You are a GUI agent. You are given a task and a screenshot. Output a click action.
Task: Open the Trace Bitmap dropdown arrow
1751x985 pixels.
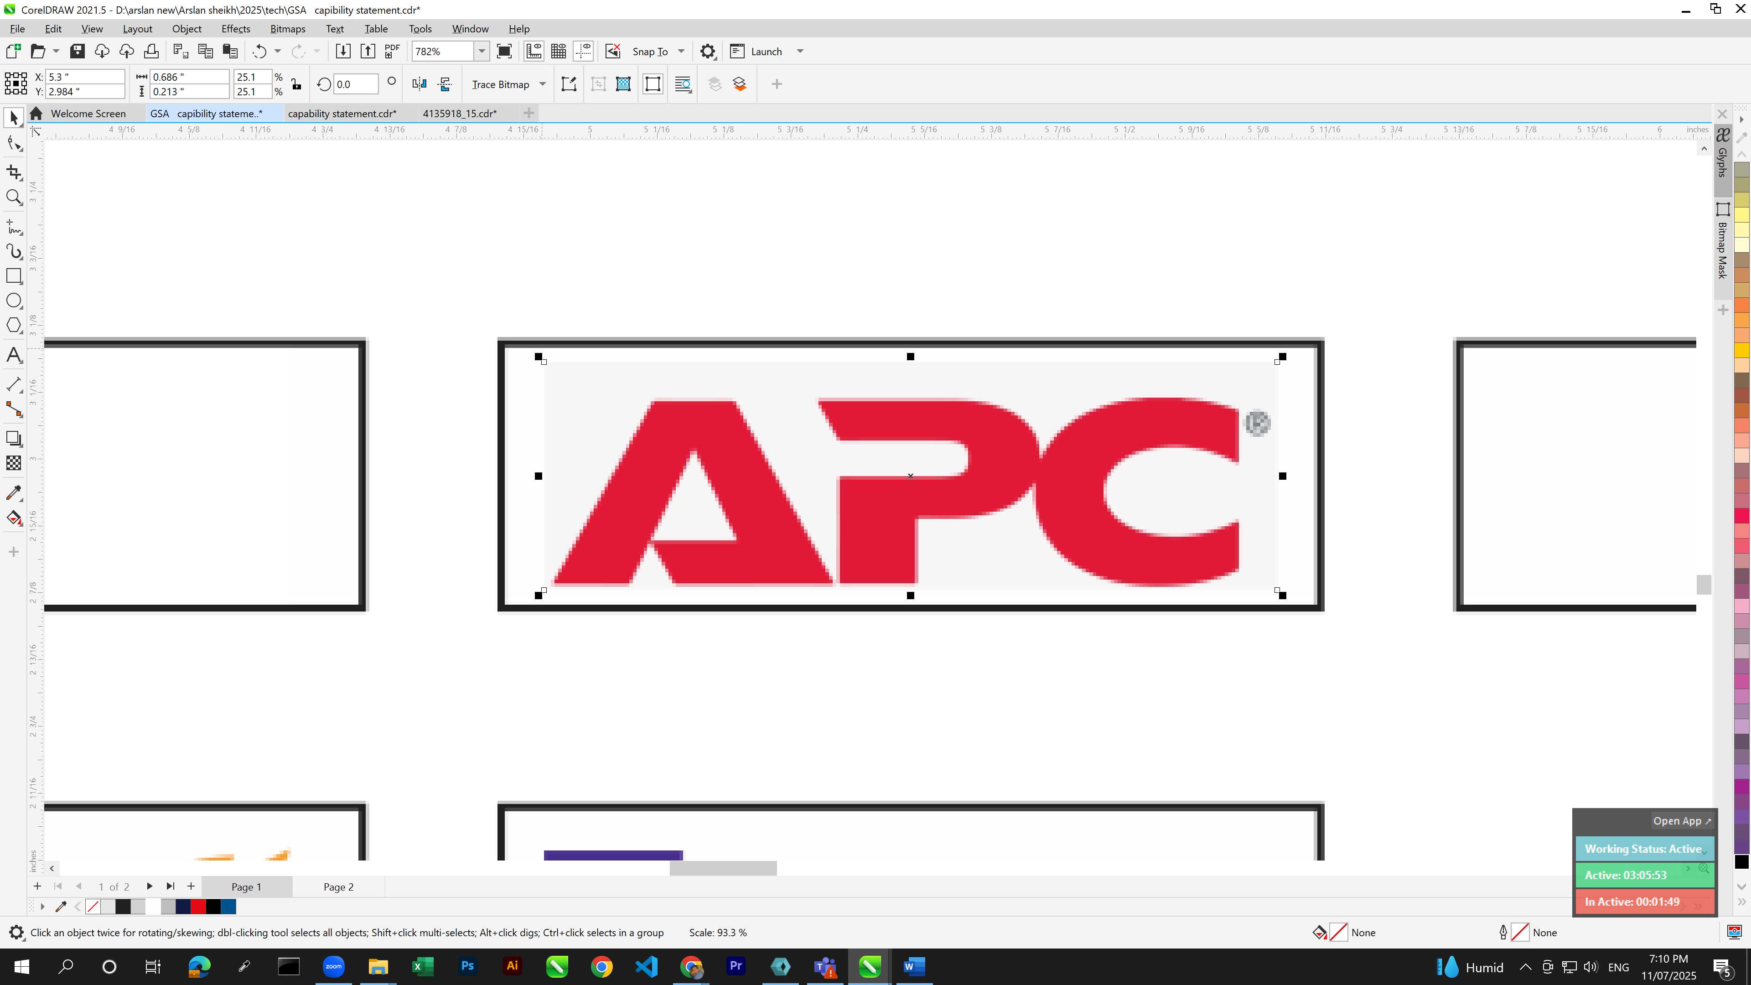[x=543, y=84]
